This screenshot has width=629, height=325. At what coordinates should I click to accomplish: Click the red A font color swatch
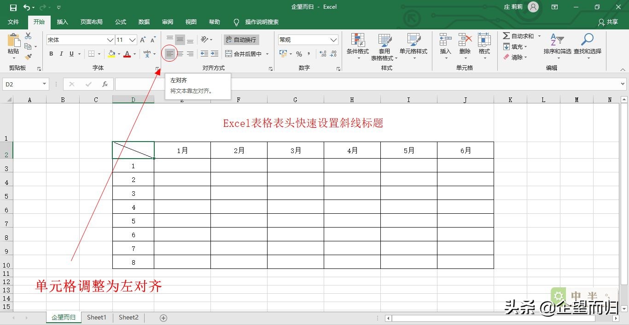point(127,54)
